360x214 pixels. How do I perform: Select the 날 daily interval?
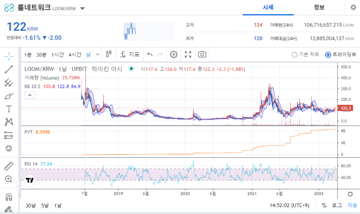pos(88,54)
